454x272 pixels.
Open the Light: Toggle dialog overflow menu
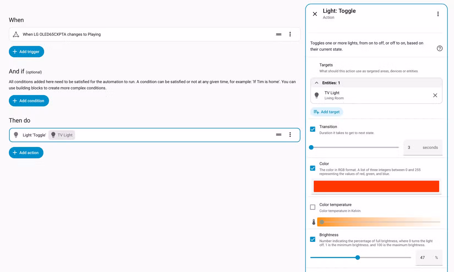(438, 14)
